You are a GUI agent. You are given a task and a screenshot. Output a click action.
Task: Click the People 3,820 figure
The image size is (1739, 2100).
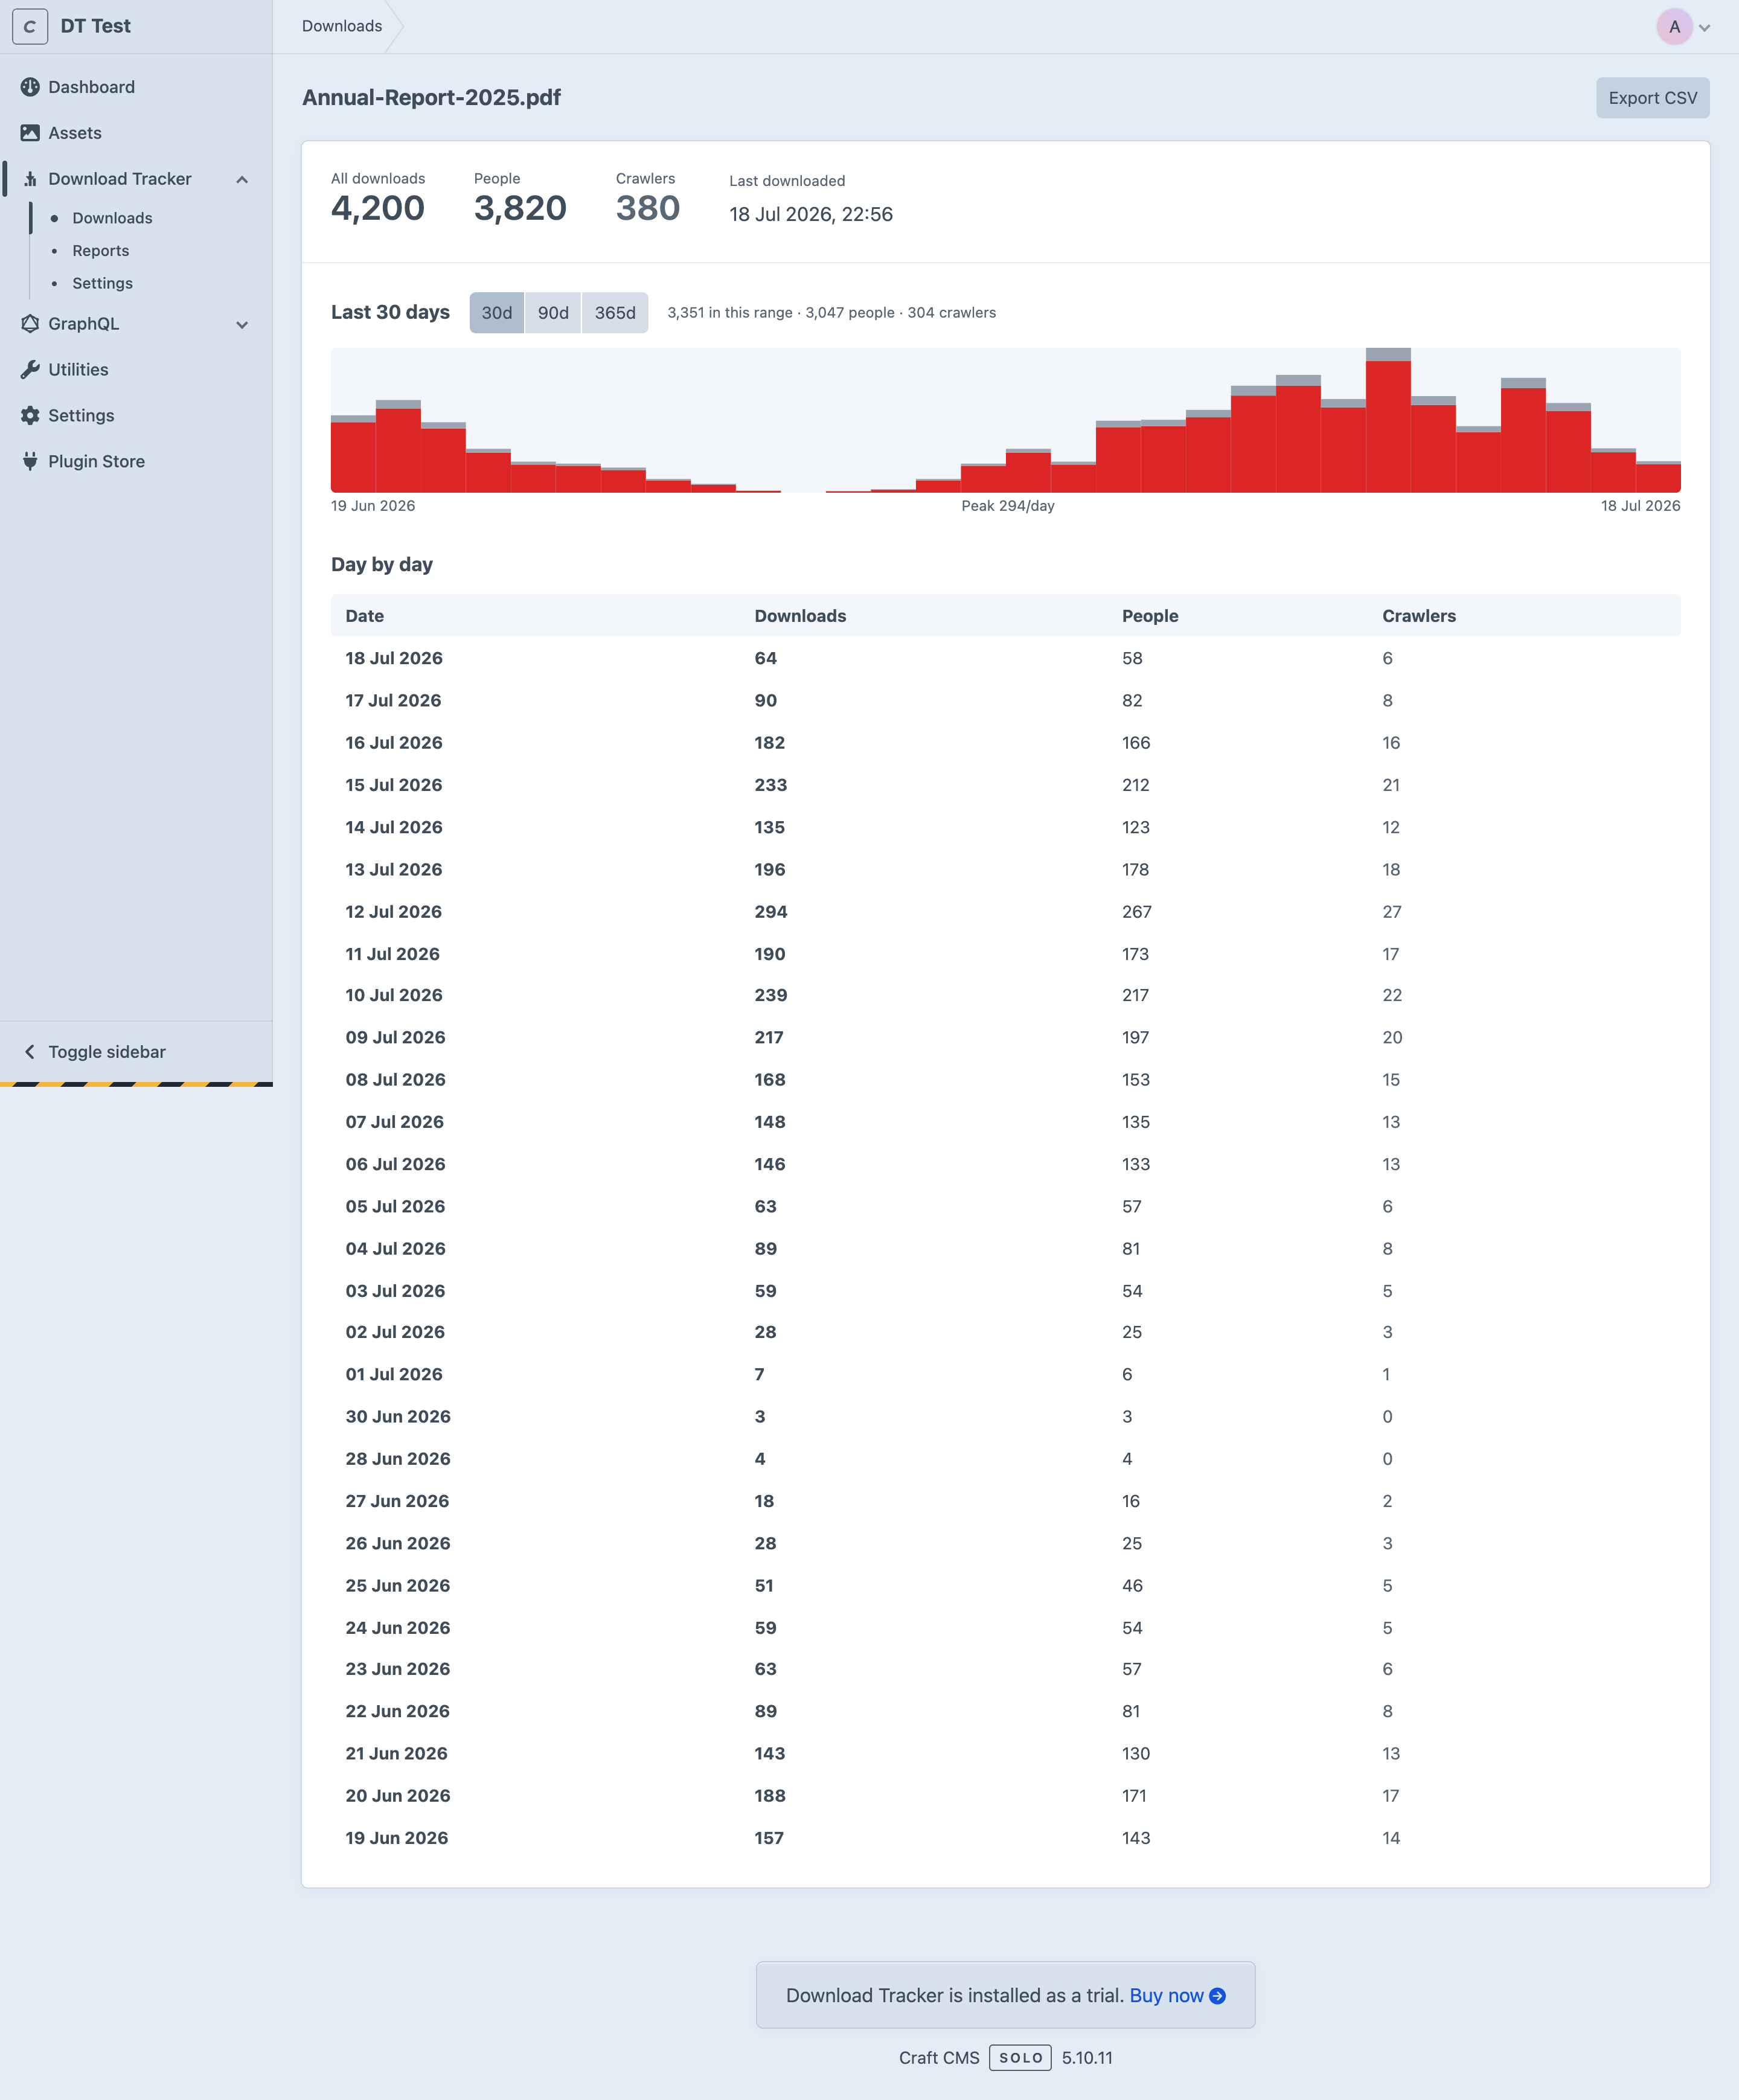[520, 208]
